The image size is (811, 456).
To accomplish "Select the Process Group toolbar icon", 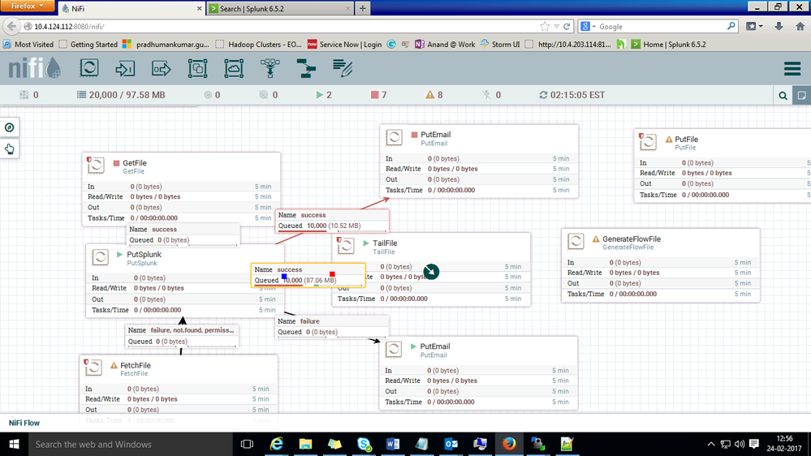I will click(197, 68).
